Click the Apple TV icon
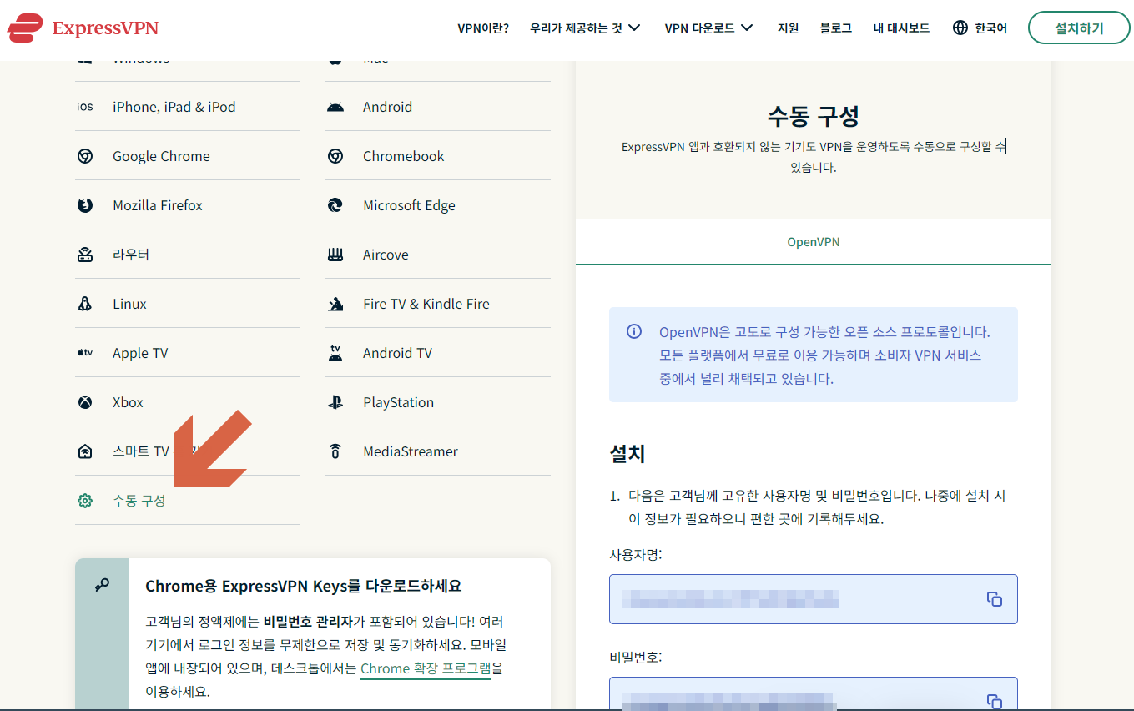Viewport: 1134px width, 711px height. [85, 353]
